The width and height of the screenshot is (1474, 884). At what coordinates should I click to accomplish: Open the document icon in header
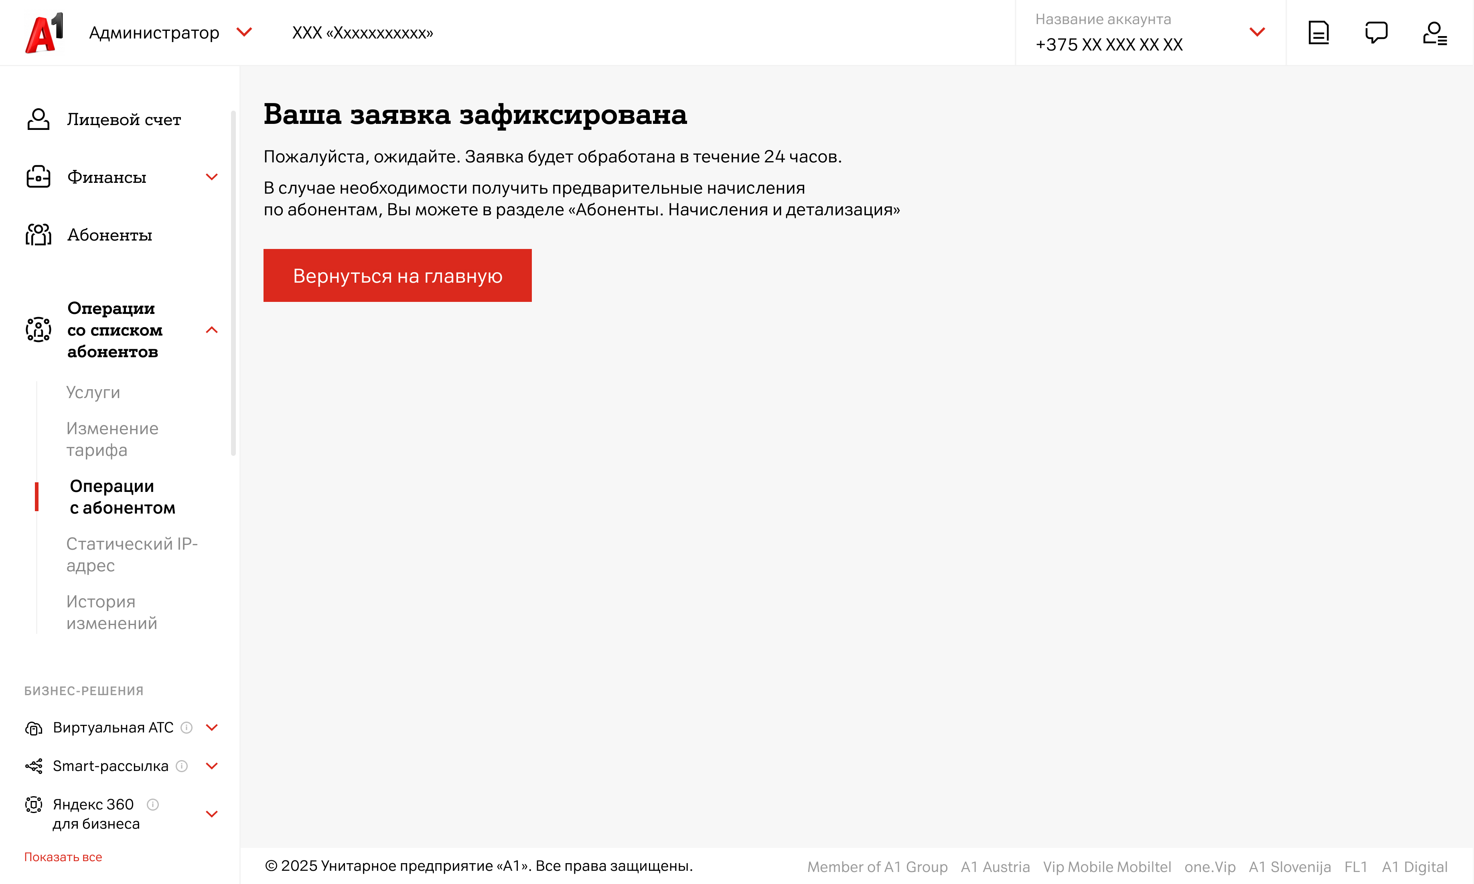(x=1318, y=33)
